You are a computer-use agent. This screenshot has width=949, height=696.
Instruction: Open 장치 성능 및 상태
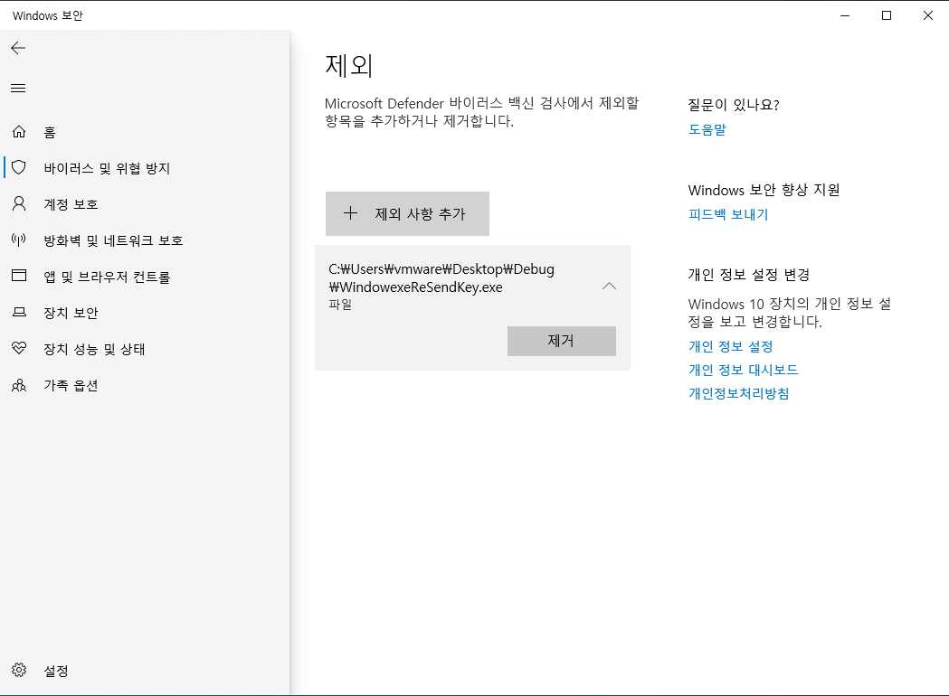146,350
